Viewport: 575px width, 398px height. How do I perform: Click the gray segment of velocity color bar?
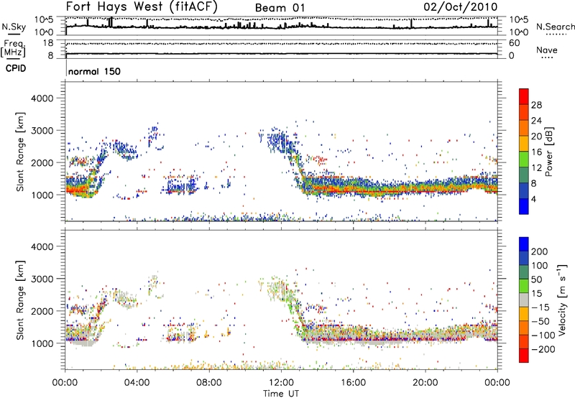[524, 300]
